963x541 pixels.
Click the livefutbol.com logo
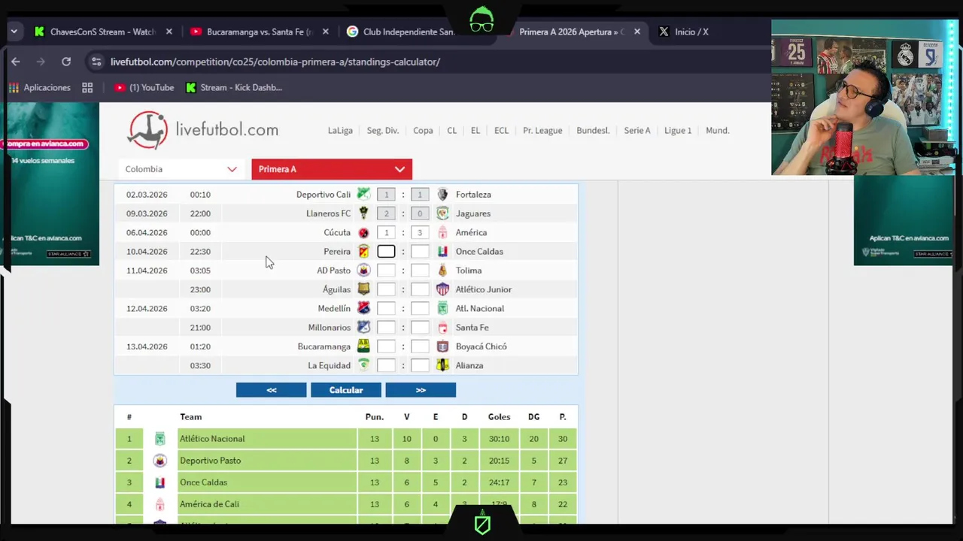(203, 130)
